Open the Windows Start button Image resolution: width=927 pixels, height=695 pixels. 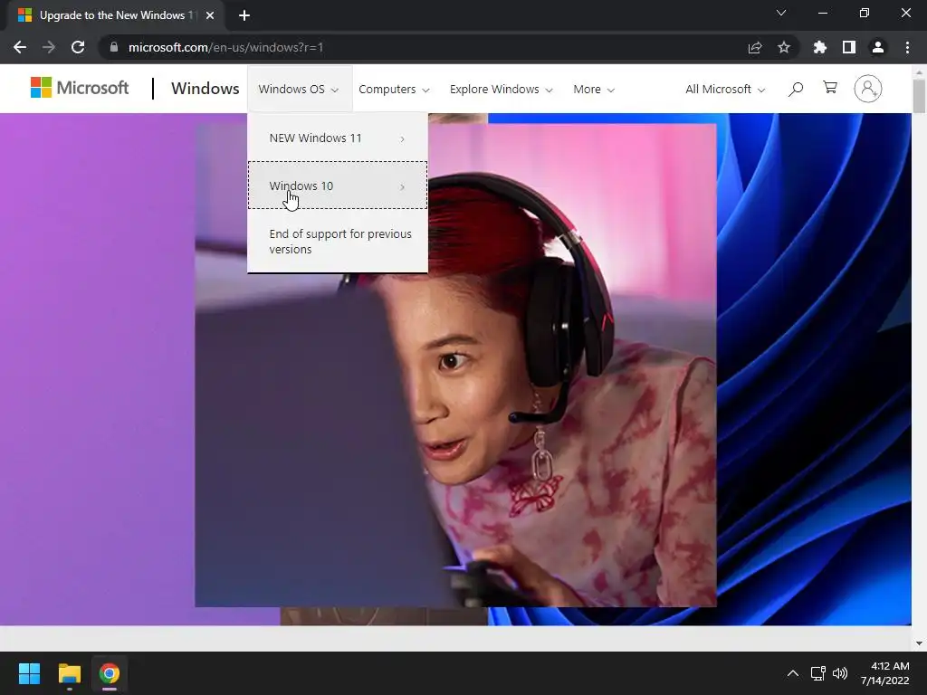(x=29, y=673)
